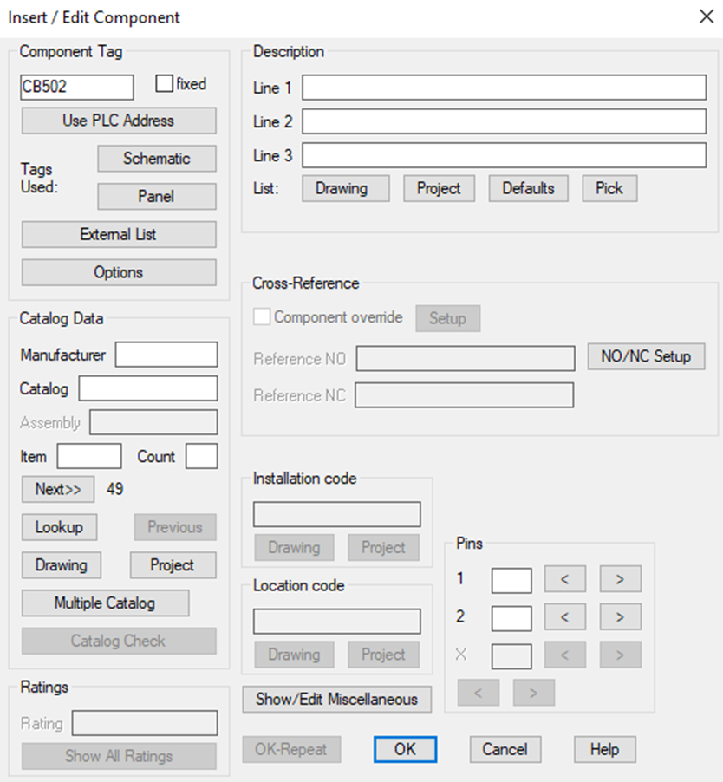The width and height of the screenshot is (723, 782).
Task: Click Next>> to advance catalog record
Action: tap(57, 489)
